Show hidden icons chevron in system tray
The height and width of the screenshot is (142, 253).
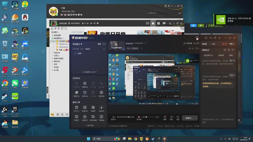point(221,139)
